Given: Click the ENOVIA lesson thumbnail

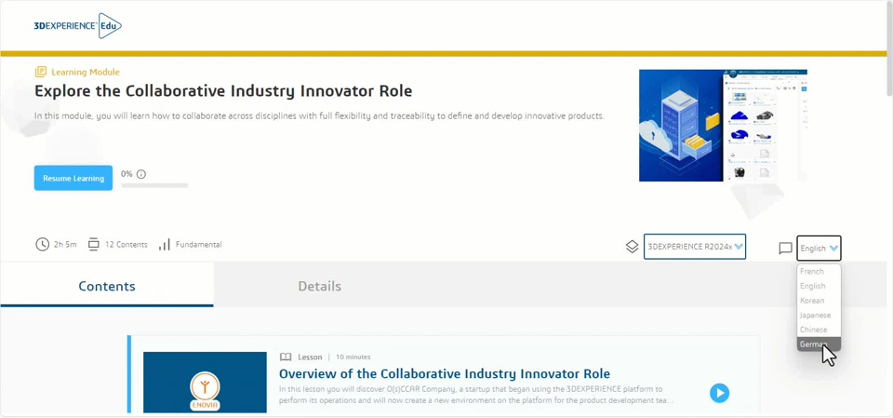Looking at the screenshot, I should [x=205, y=383].
